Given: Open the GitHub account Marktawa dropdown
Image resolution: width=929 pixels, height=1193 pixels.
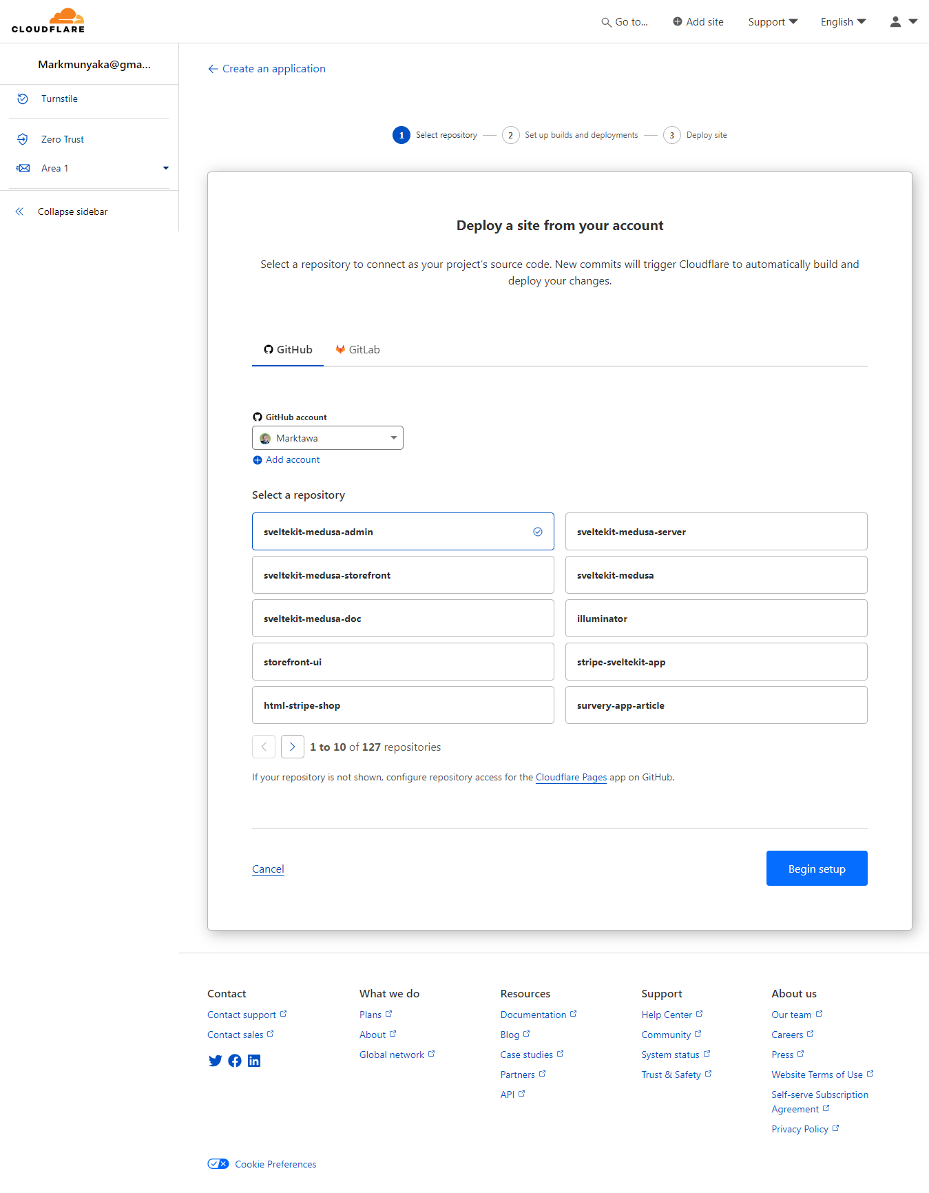Looking at the screenshot, I should pyautogui.click(x=328, y=438).
